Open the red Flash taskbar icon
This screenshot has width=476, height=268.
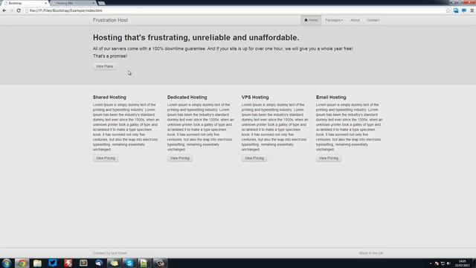[x=68, y=263]
